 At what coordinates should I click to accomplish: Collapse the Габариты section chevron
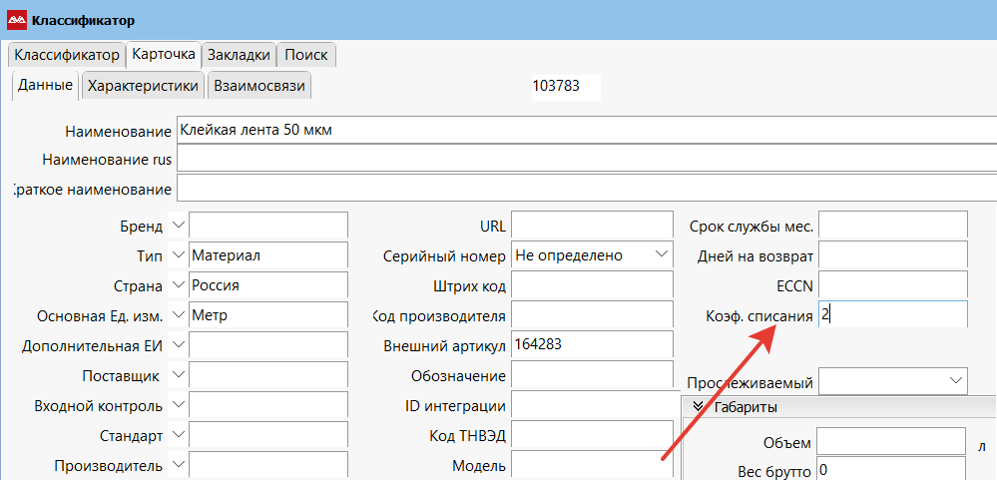(699, 406)
